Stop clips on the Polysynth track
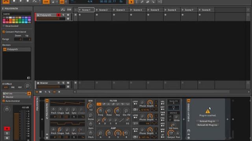This screenshot has height=141, width=252. (76, 15)
